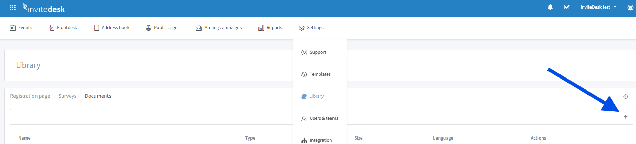The height and width of the screenshot is (144, 636).
Task: Click the InviteDesk logo
Action: [x=44, y=8]
